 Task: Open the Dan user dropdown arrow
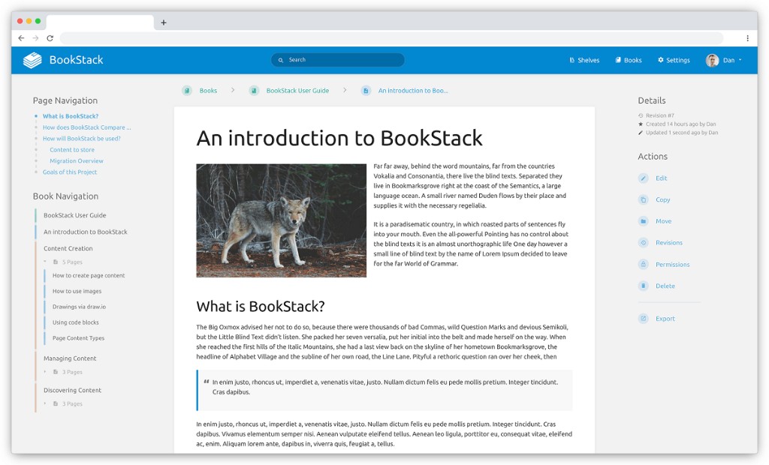coord(740,60)
